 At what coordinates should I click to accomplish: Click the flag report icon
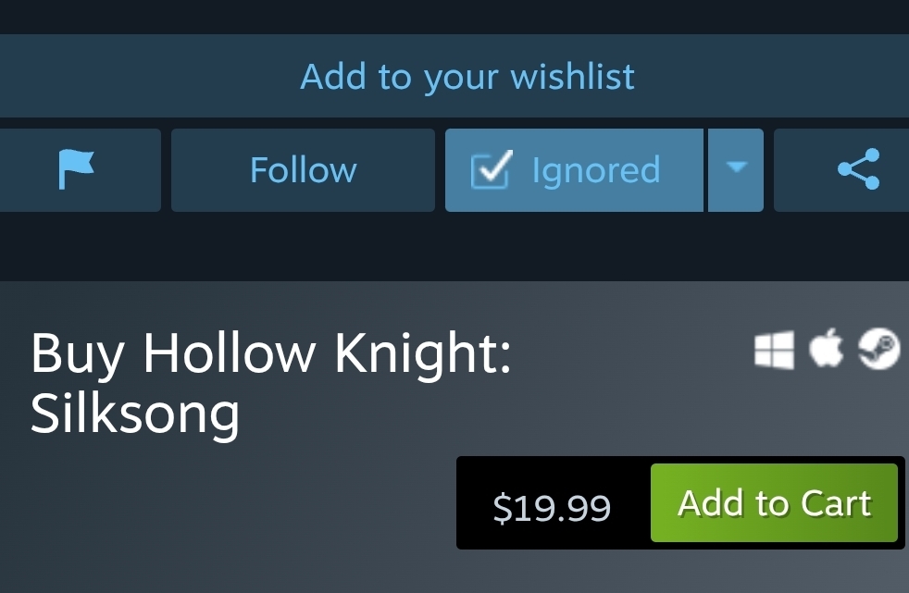click(x=76, y=169)
